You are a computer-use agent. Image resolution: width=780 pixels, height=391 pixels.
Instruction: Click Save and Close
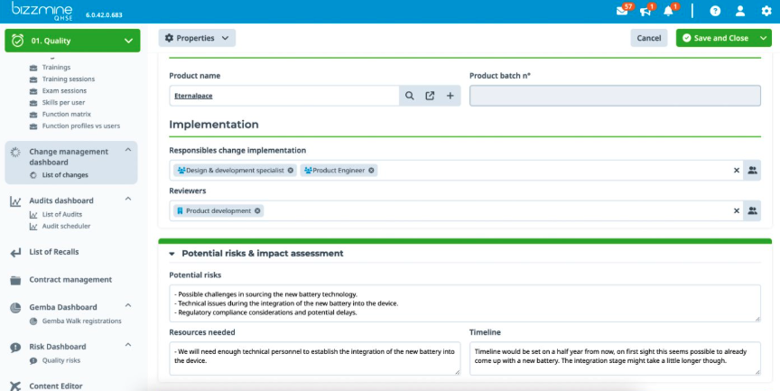pos(716,38)
